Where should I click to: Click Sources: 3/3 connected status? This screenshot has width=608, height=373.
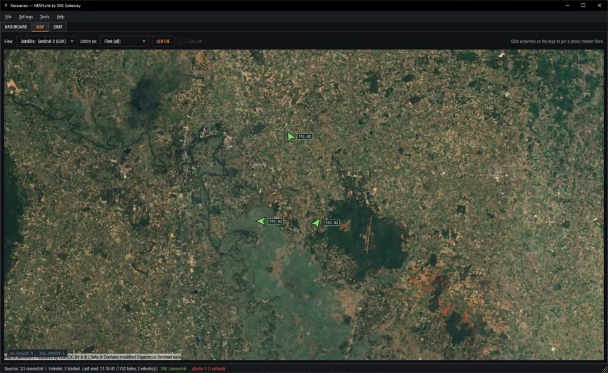tap(24, 369)
